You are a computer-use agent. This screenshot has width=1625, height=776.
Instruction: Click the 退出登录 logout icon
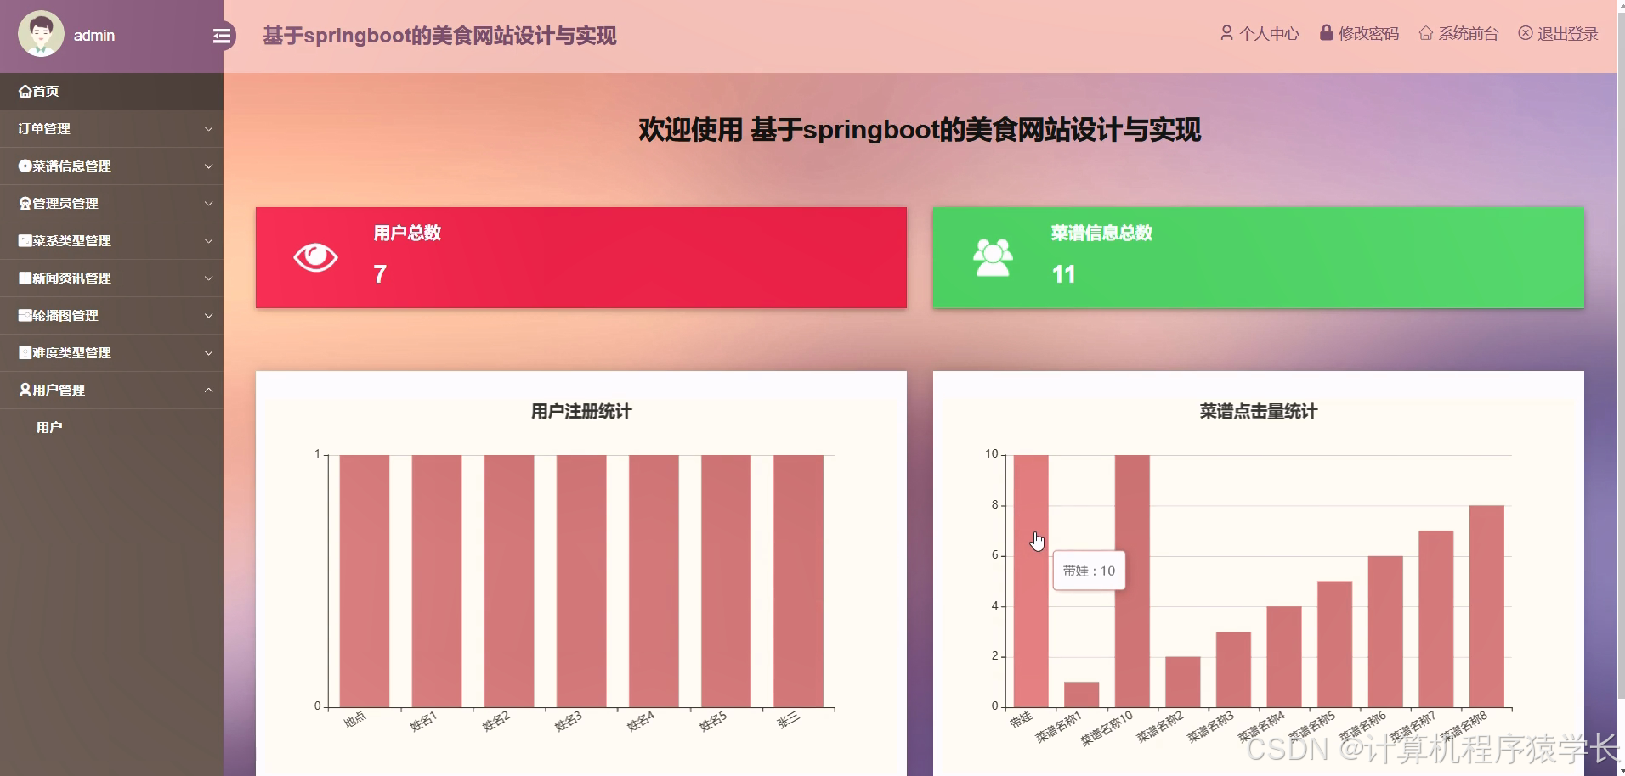coord(1524,33)
